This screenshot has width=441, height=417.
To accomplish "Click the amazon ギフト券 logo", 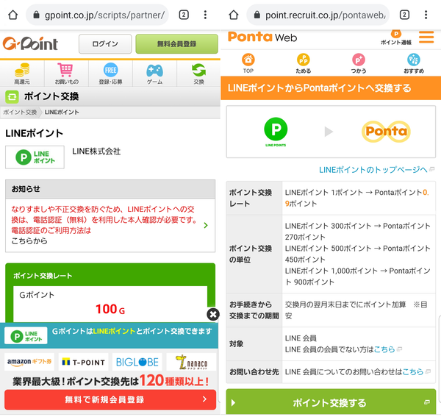I will [29, 362].
